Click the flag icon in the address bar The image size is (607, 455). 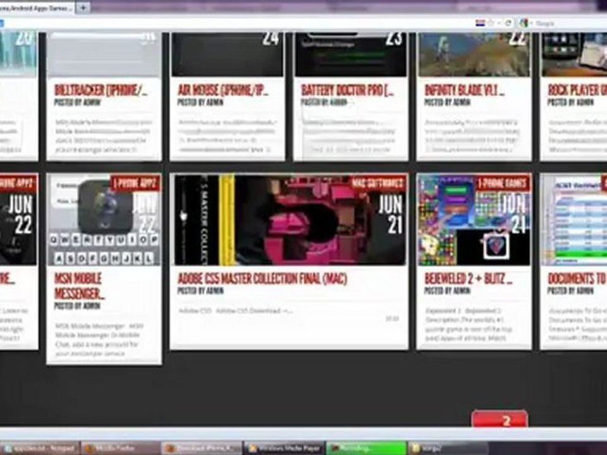click(480, 23)
